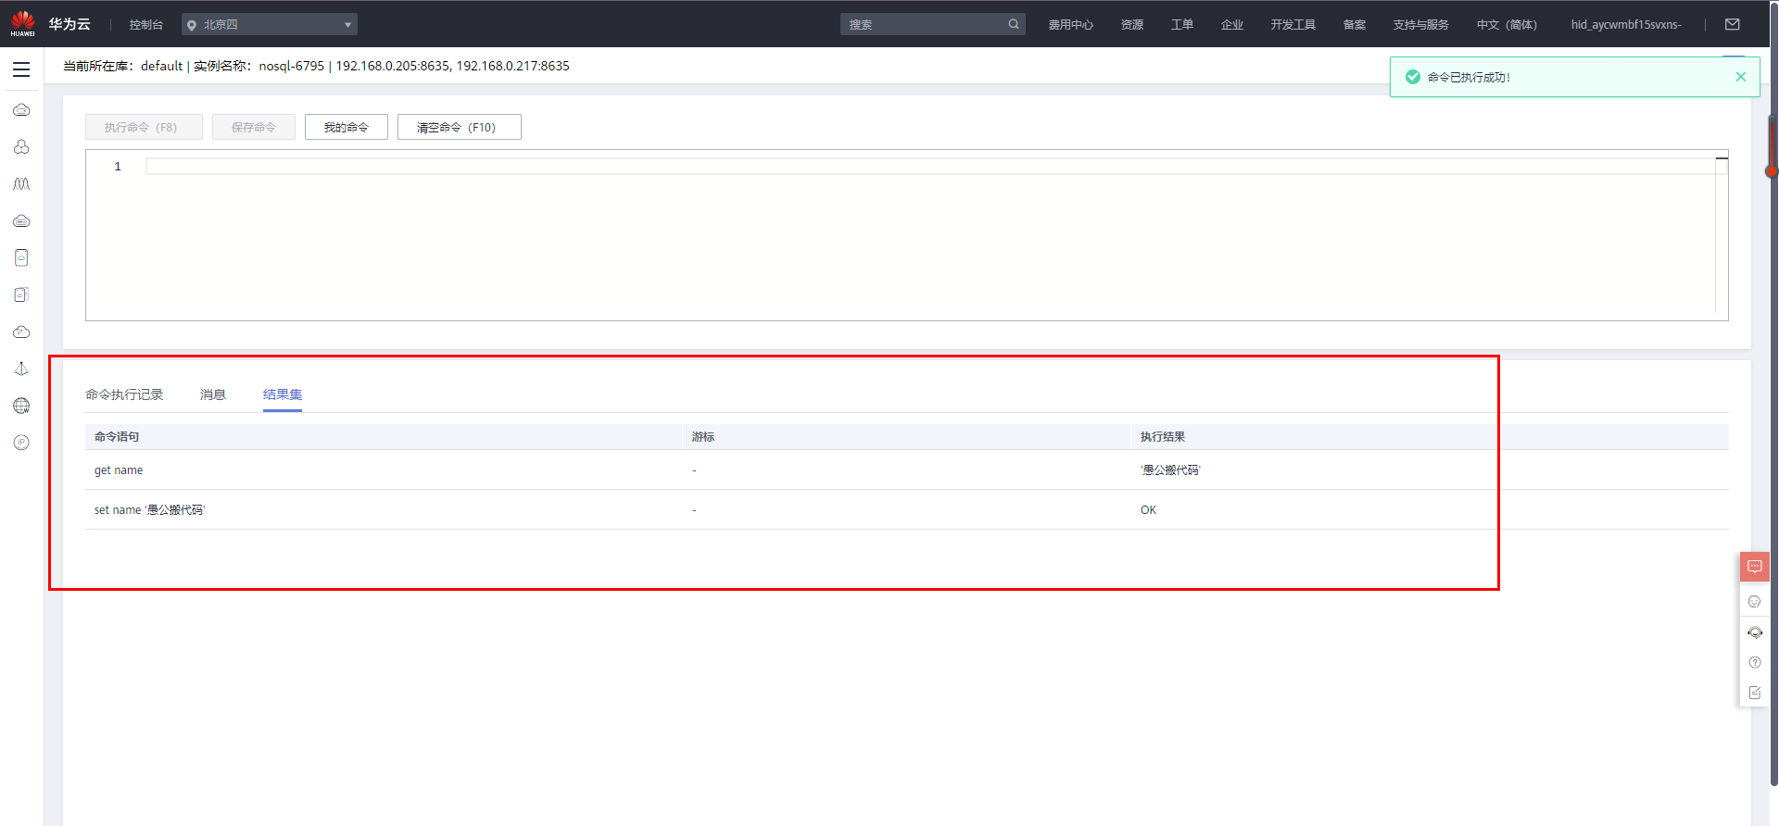Open the 中文 (简体) language dropdown
The width and height of the screenshot is (1779, 826).
click(1507, 25)
